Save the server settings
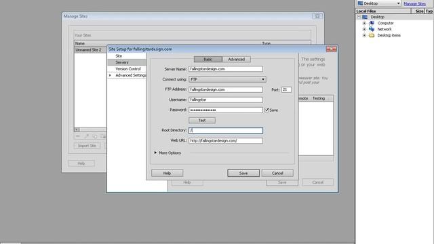 tap(243, 174)
